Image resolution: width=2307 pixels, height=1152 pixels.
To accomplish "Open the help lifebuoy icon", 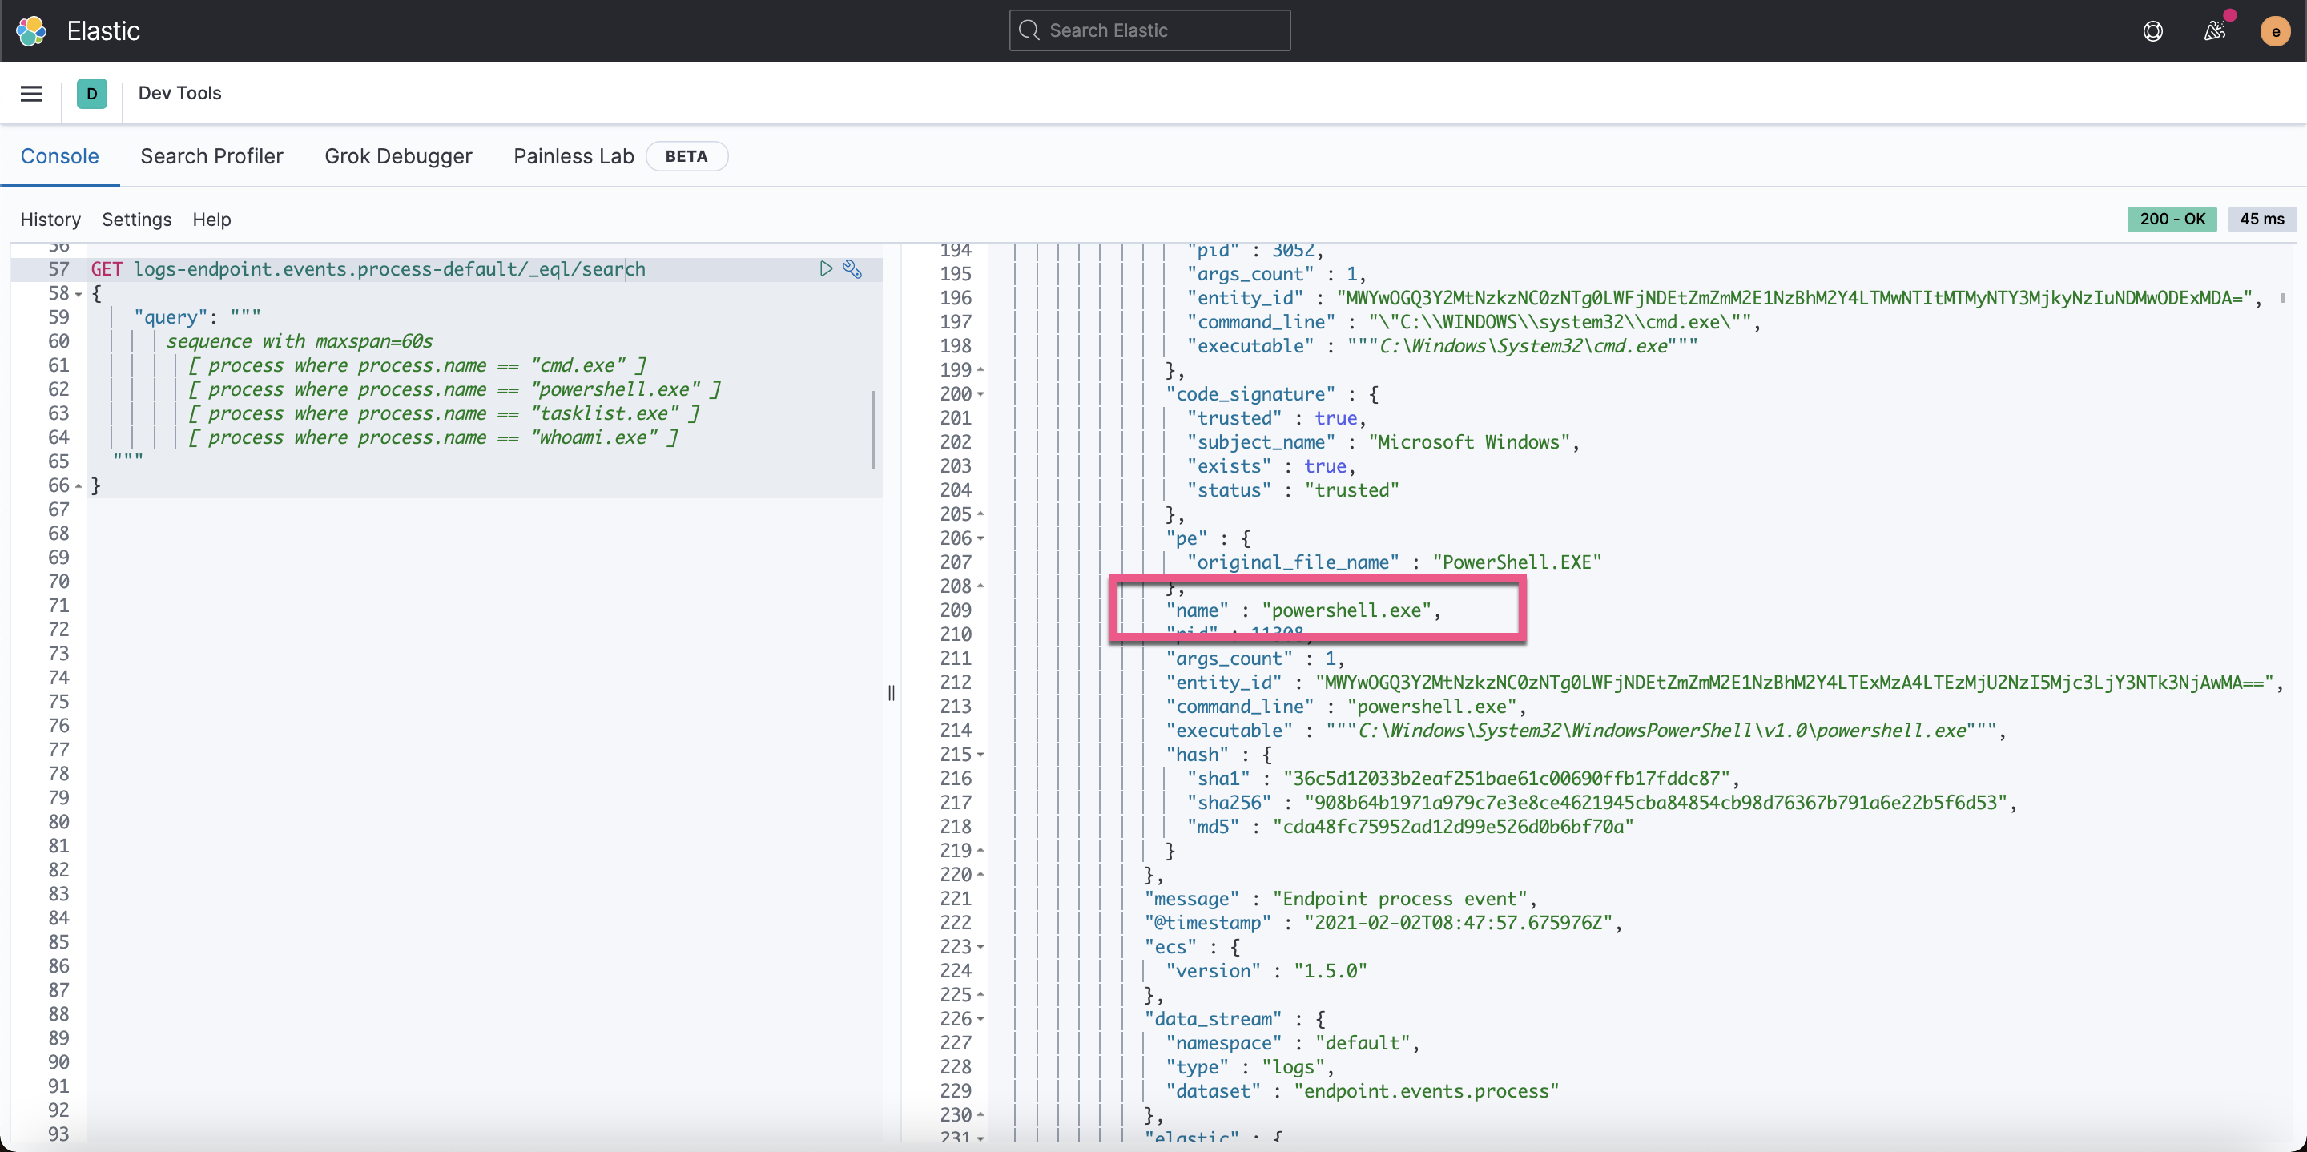I will (2153, 31).
